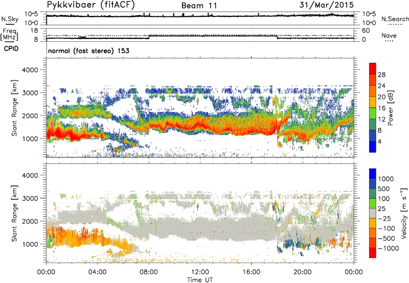This screenshot has height=283, width=409.
Task: Click the blue swatch at power colorbar bottom
Action: [373, 147]
